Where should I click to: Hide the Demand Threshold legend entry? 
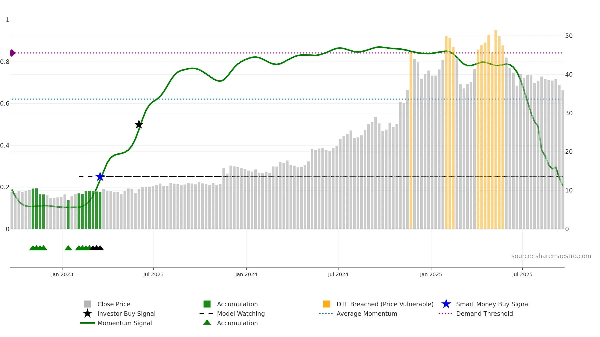click(x=484, y=314)
